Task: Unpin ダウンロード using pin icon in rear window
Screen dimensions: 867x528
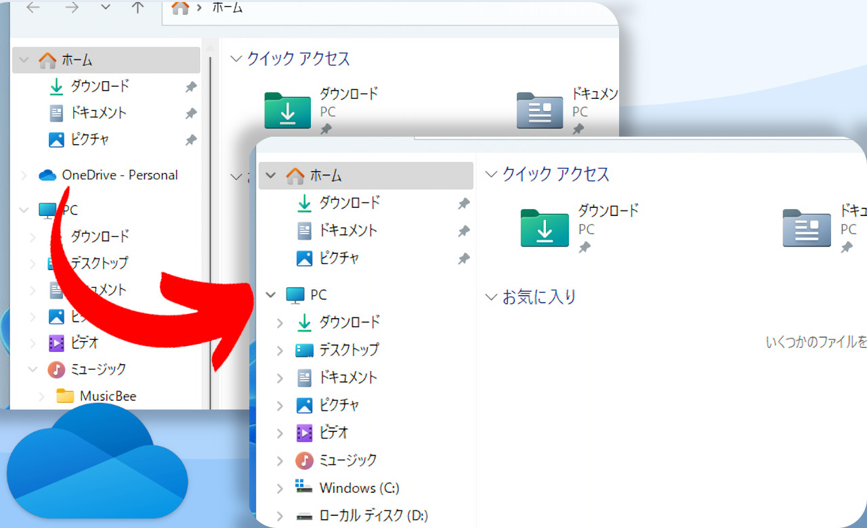Action: click(191, 87)
